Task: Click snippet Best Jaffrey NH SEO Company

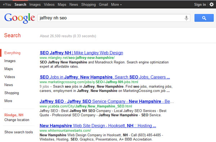Action: tap(103, 113)
